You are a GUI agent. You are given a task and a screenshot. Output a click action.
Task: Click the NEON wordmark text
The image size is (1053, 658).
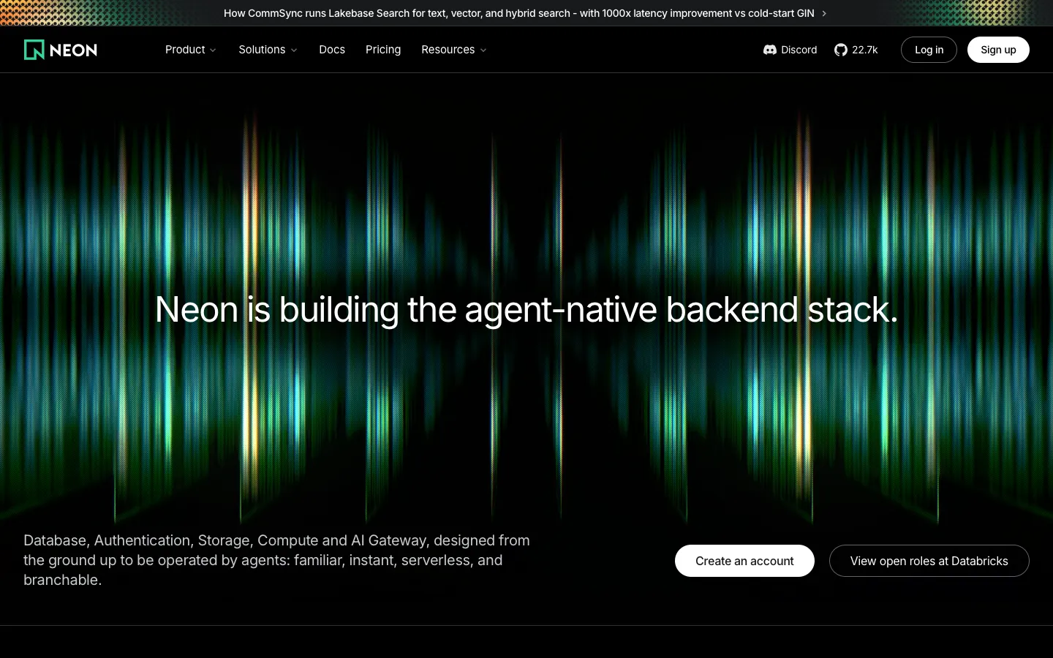73,50
